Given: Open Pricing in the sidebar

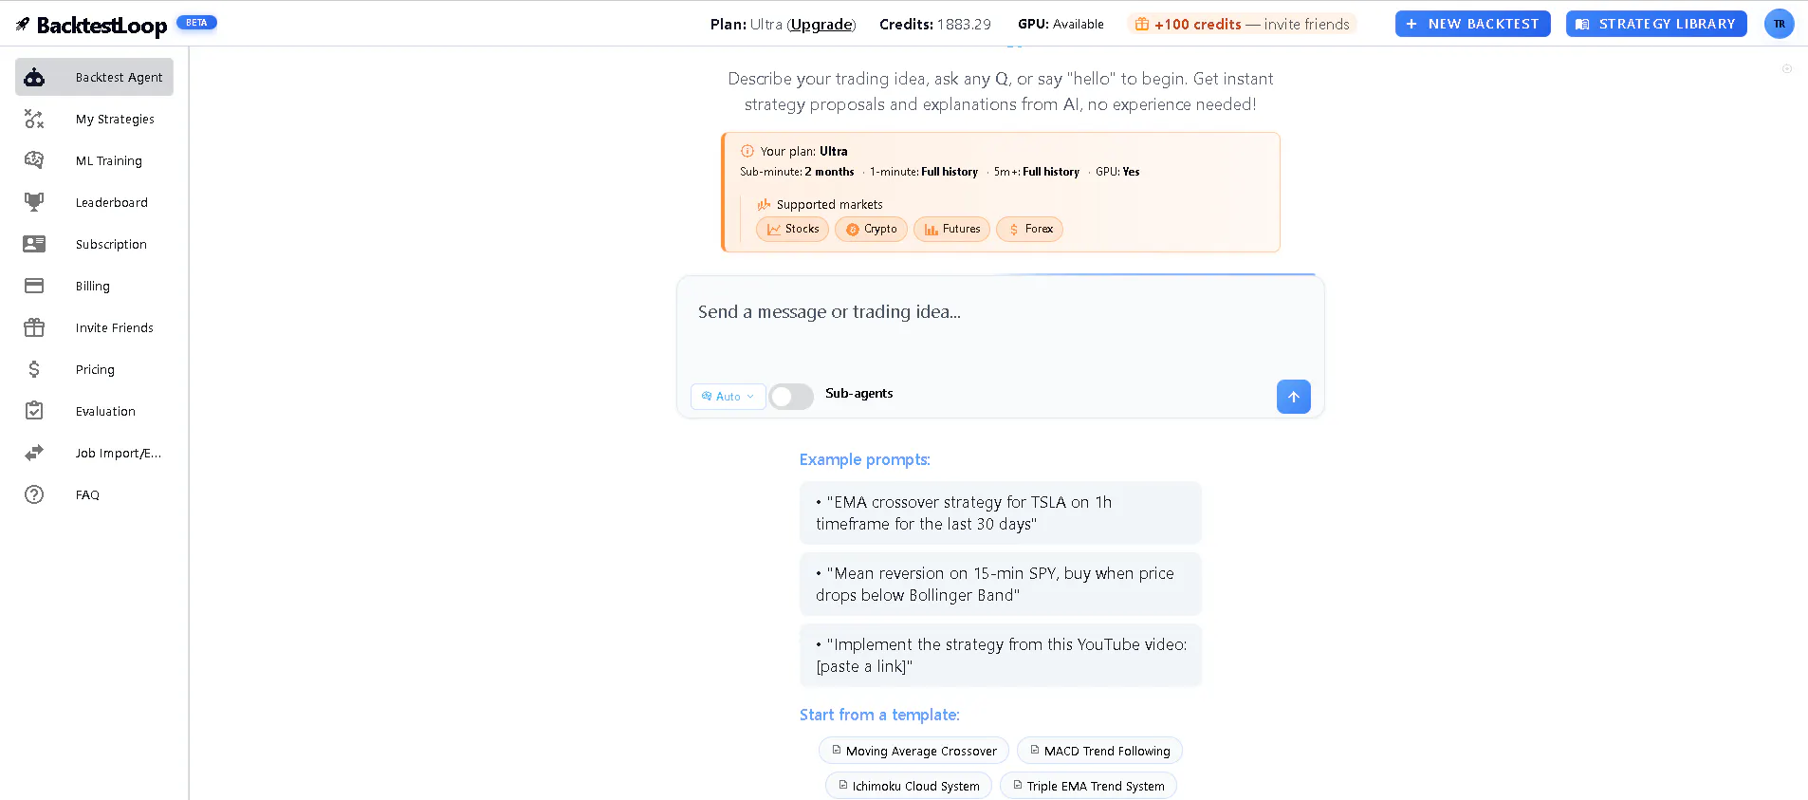Looking at the screenshot, I should 94,369.
